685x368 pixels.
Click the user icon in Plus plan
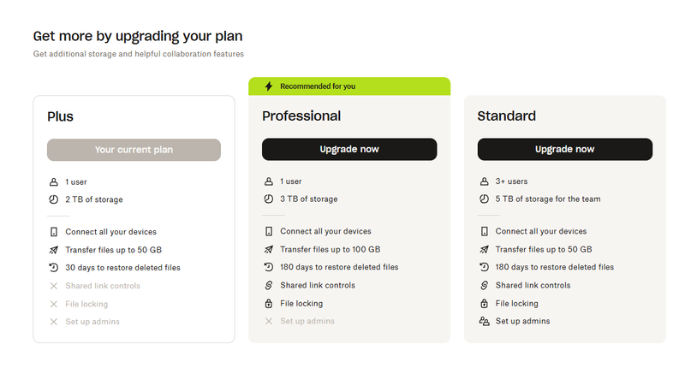53,182
